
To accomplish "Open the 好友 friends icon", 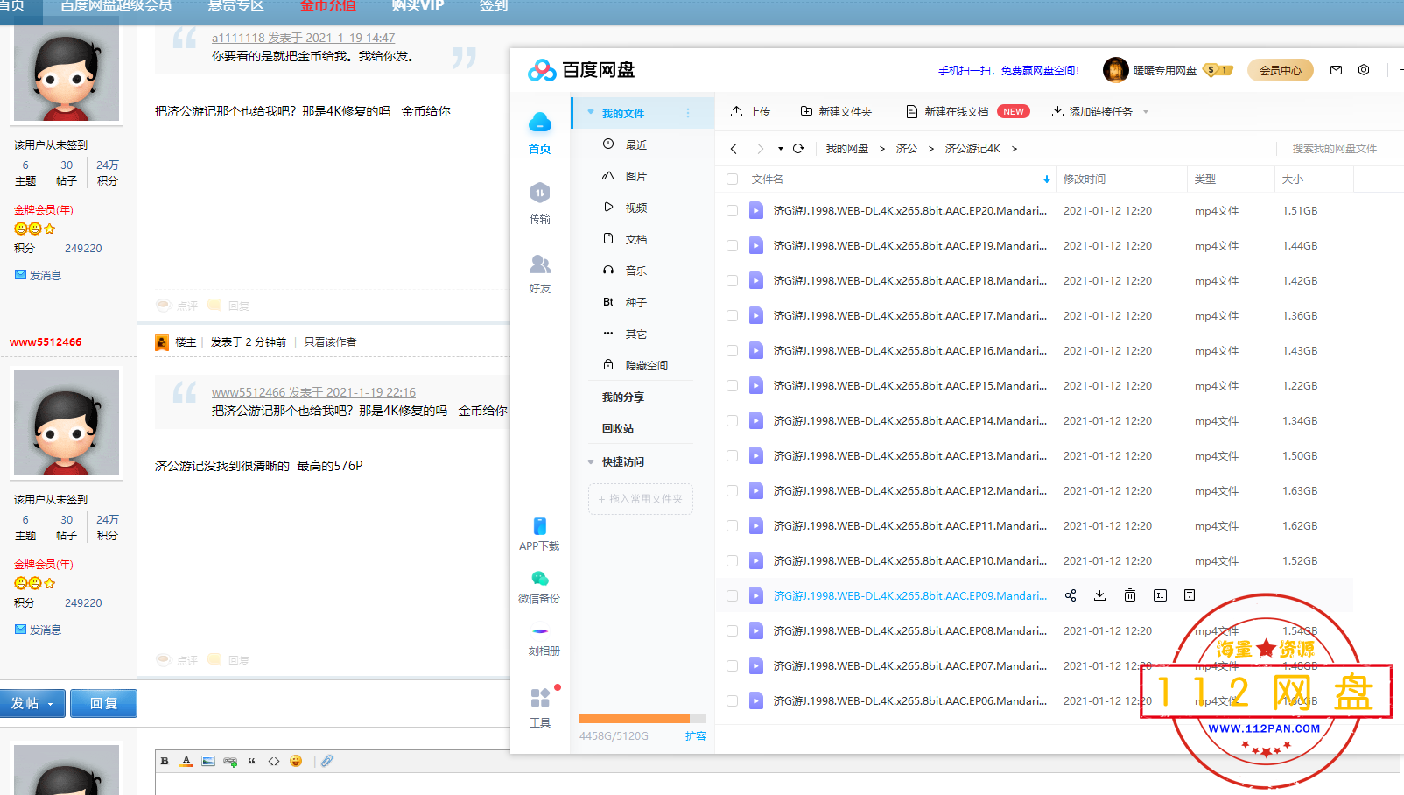I will pyautogui.click(x=540, y=264).
